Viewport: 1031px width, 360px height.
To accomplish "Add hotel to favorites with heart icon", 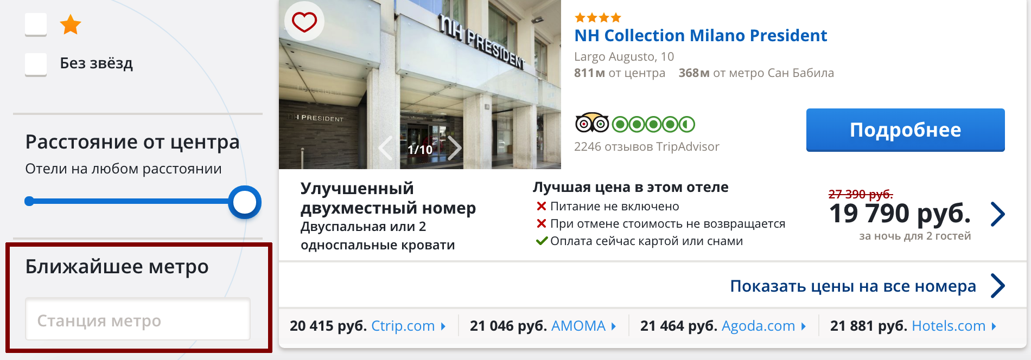I will pos(304,22).
